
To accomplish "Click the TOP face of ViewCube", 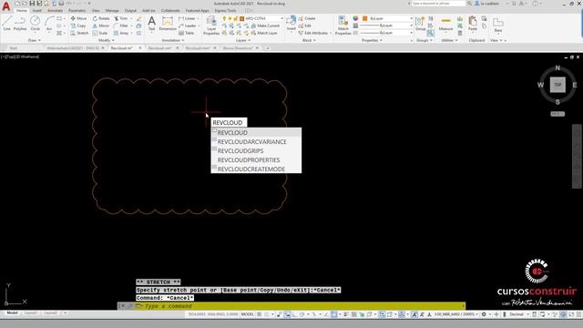I will (557, 85).
